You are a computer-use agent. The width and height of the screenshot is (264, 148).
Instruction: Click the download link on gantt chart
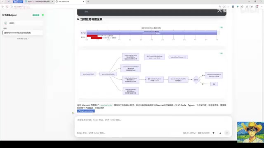[221, 28]
